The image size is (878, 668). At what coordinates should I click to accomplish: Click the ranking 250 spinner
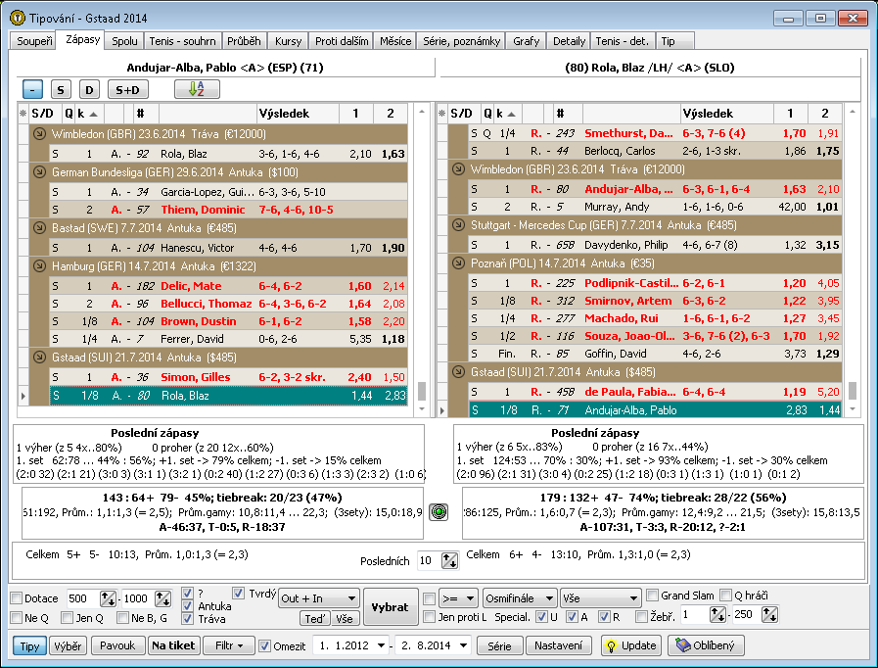click(x=769, y=615)
